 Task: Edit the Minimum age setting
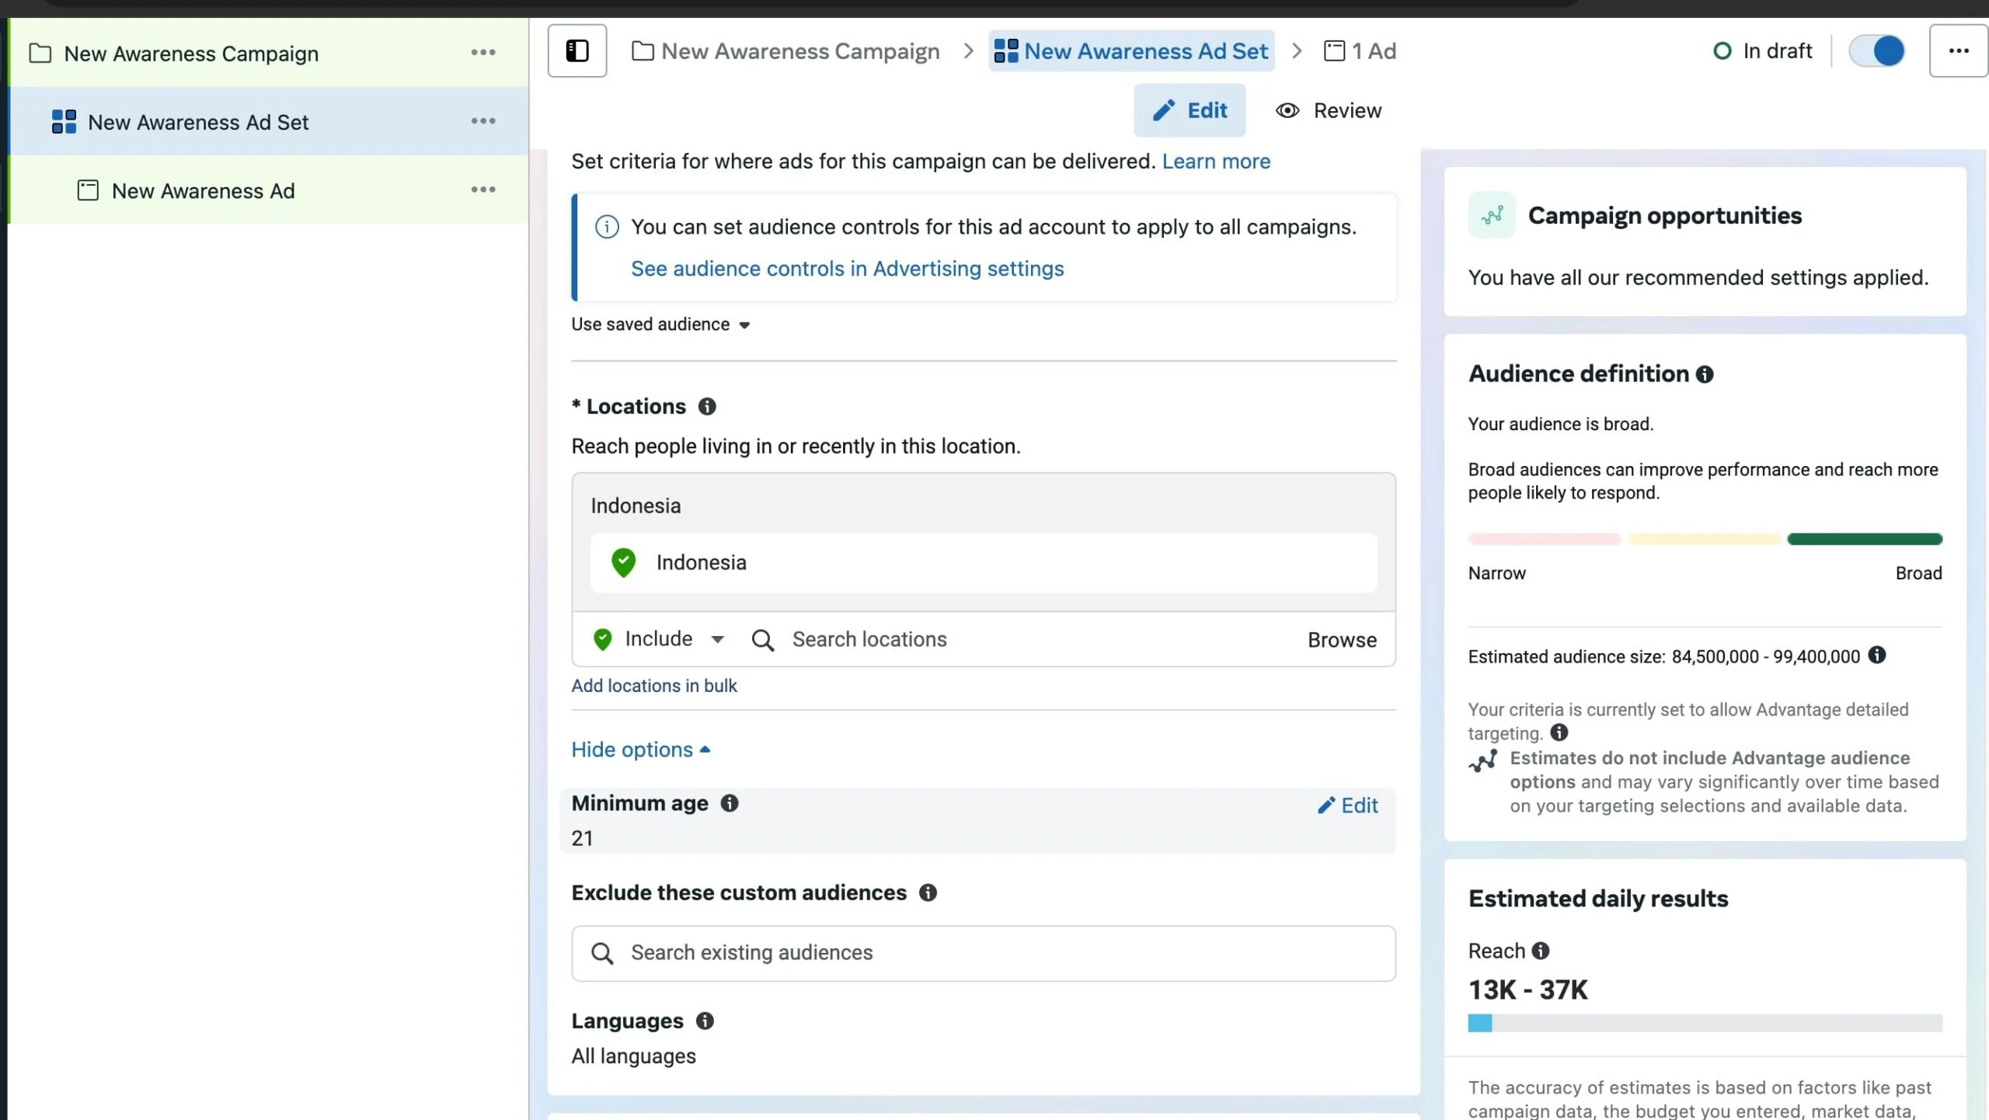[x=1348, y=805]
